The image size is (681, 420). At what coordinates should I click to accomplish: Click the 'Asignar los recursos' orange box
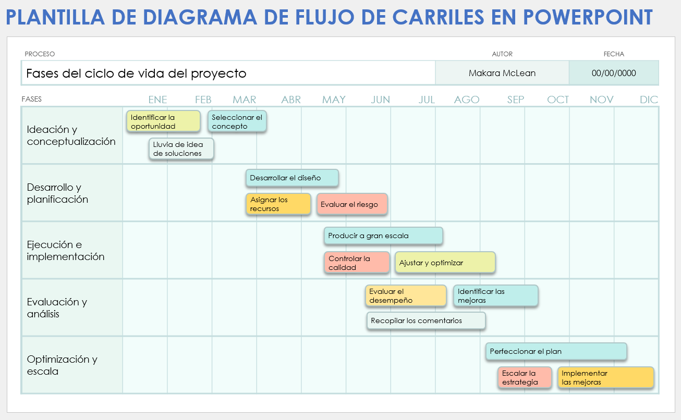278,204
